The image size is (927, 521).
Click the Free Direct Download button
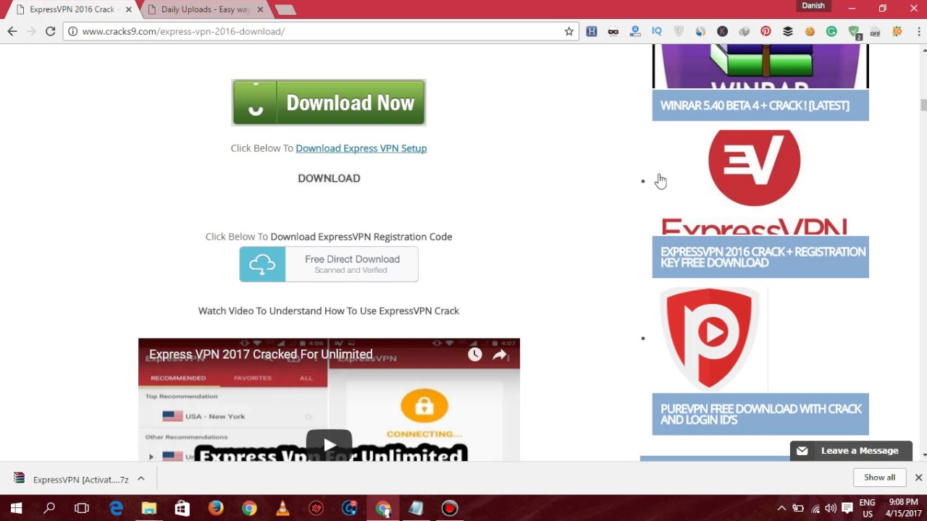[329, 264]
